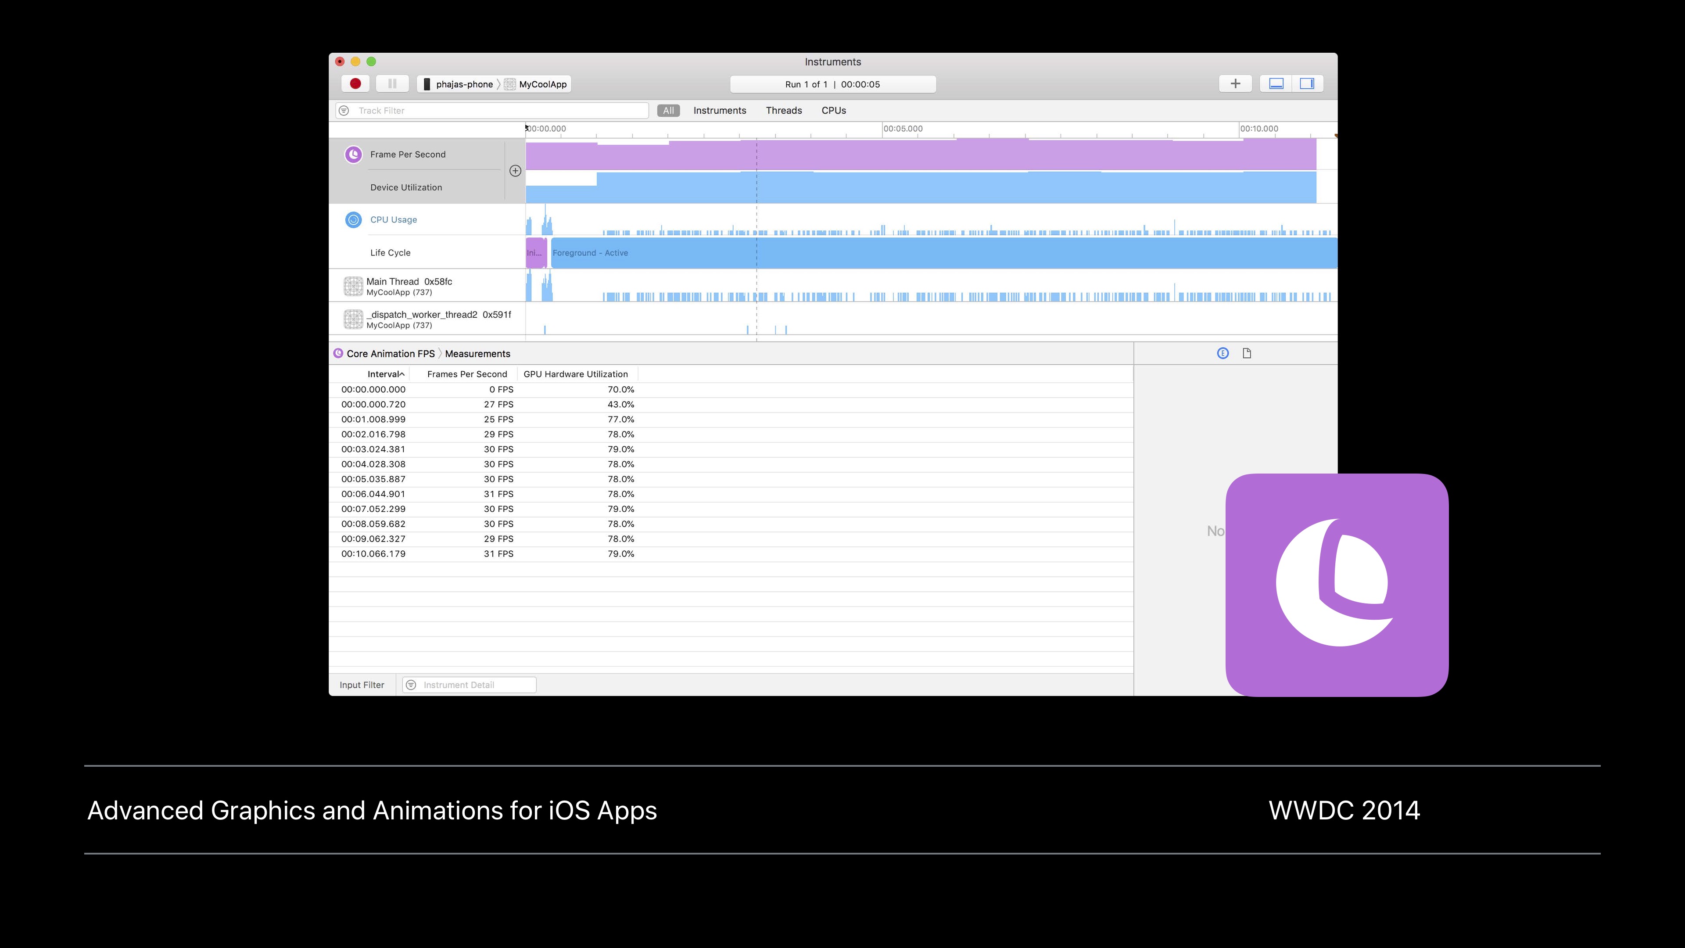Click the Core Animation FPS instrument icon

click(x=353, y=154)
